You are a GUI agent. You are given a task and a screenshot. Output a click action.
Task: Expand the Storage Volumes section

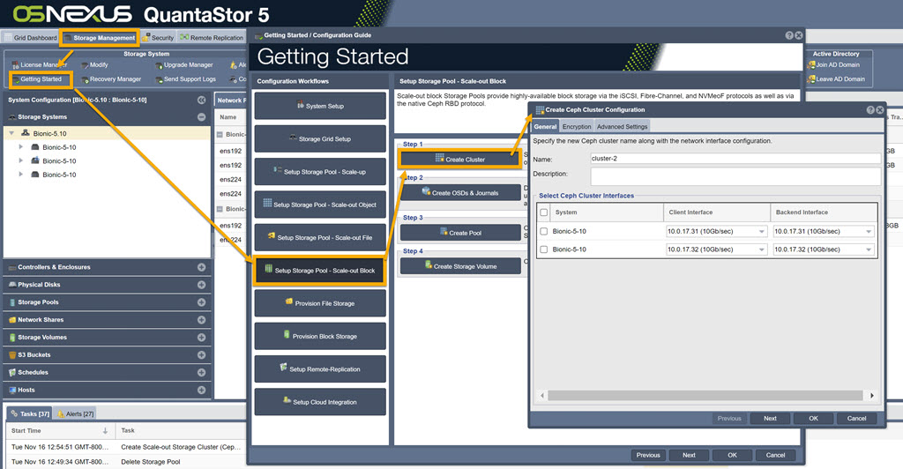202,338
